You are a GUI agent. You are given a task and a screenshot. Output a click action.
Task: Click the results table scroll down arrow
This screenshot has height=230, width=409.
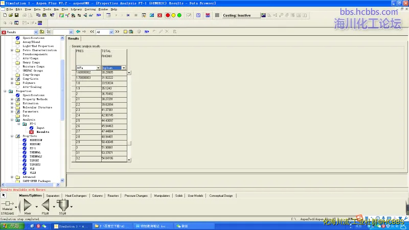point(129,160)
